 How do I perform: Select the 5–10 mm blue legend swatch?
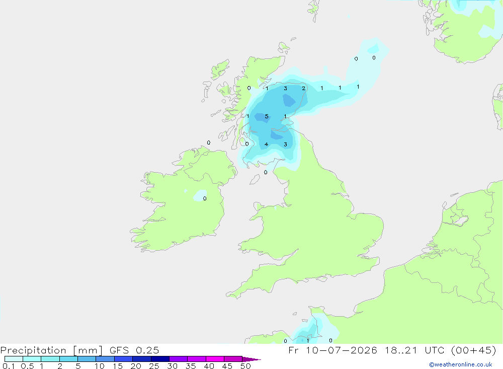tap(87, 359)
